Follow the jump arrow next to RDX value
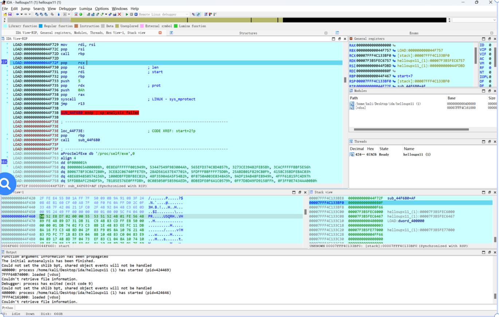Viewport: 499px width, 317px height. point(395,60)
